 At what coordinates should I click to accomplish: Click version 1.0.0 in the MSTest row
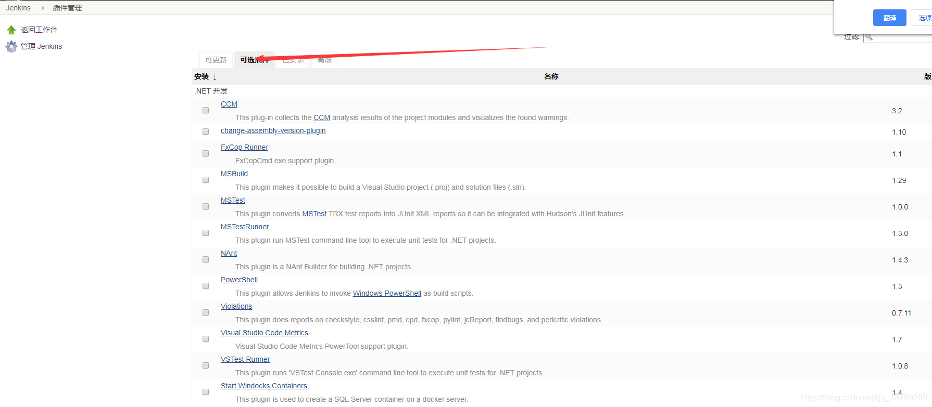click(x=900, y=207)
